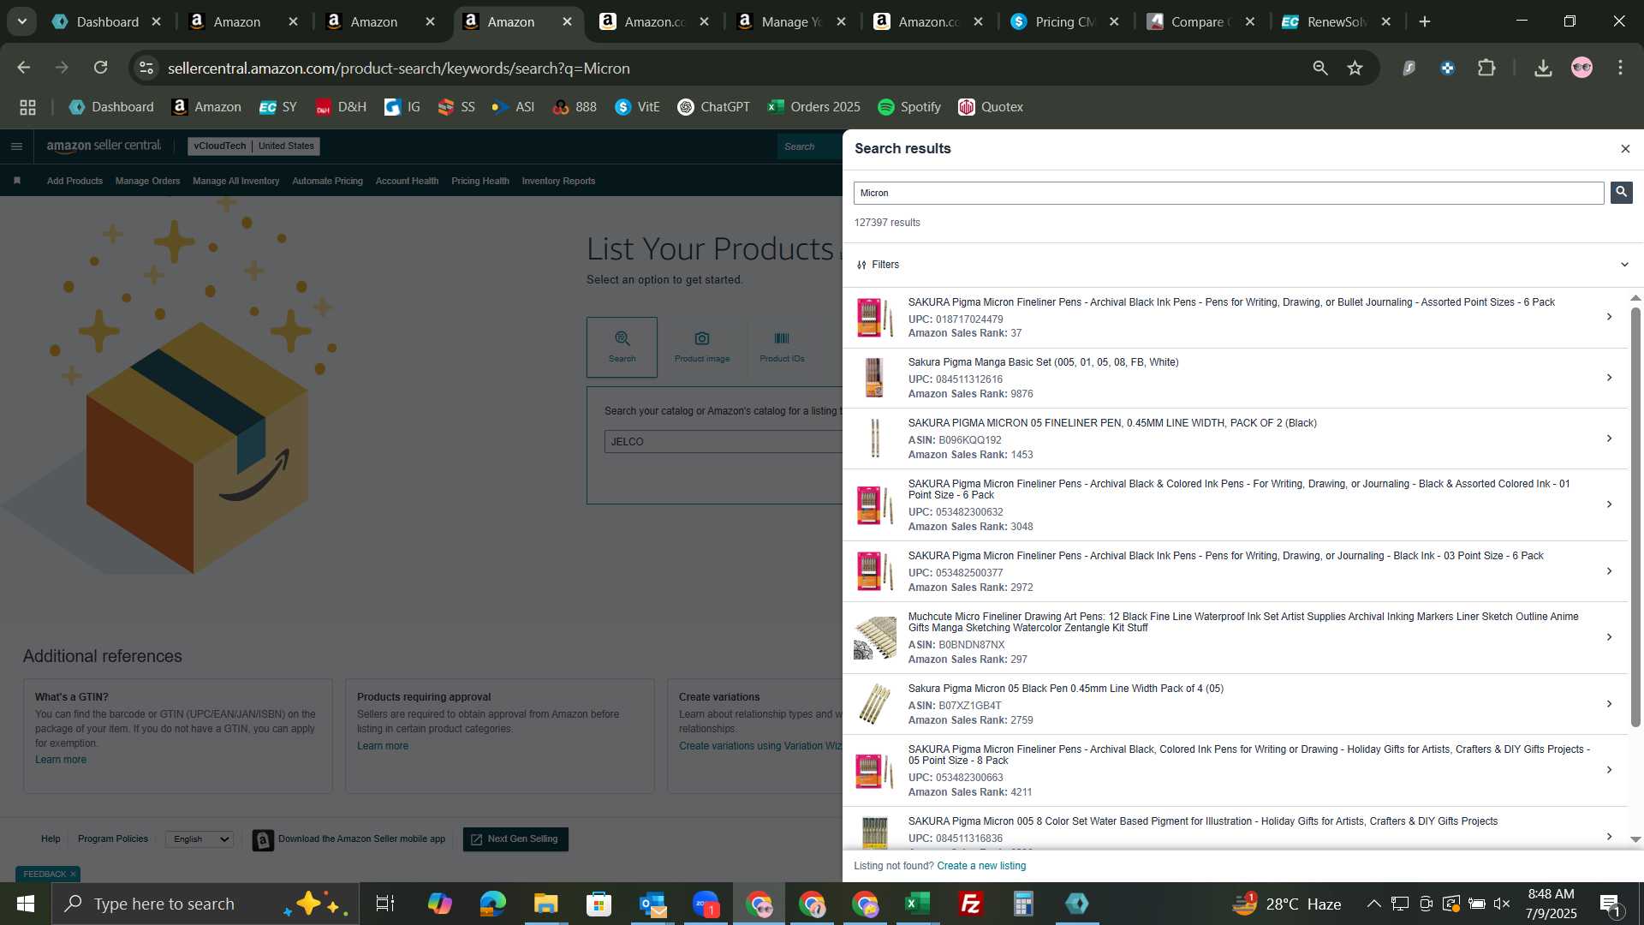1644x925 pixels.
Task: Open Automate Pricing menu item
Action: pyautogui.click(x=327, y=181)
